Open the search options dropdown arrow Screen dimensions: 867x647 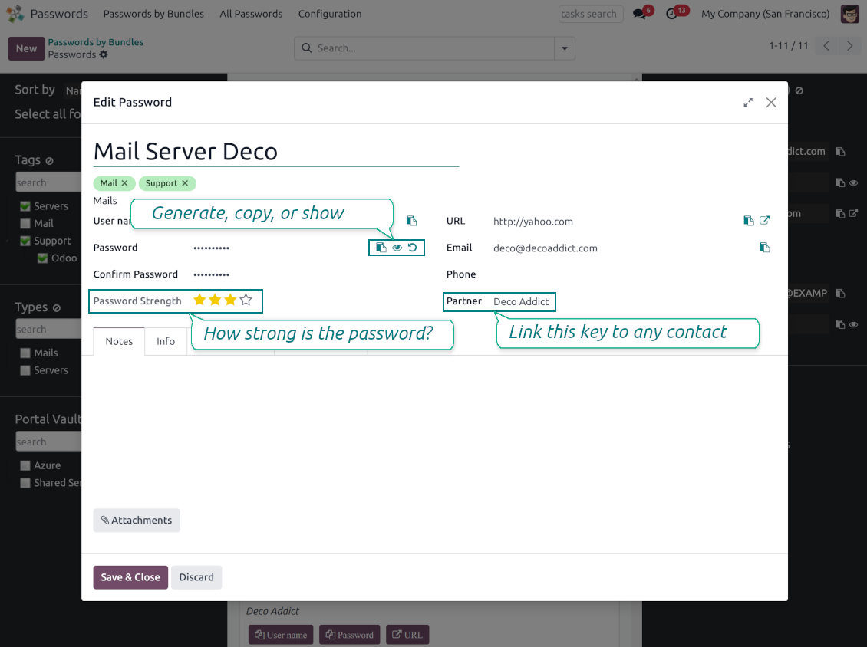(x=565, y=48)
